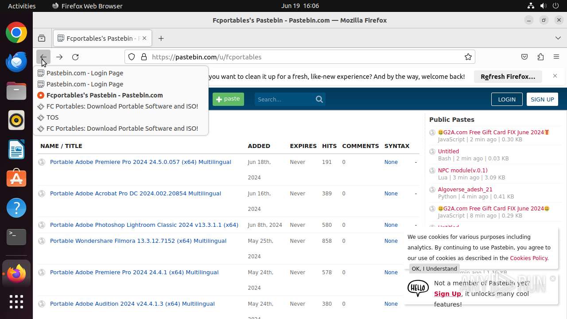The height and width of the screenshot is (319, 567).
Task: Click the Firefox back button
Action: point(43,57)
